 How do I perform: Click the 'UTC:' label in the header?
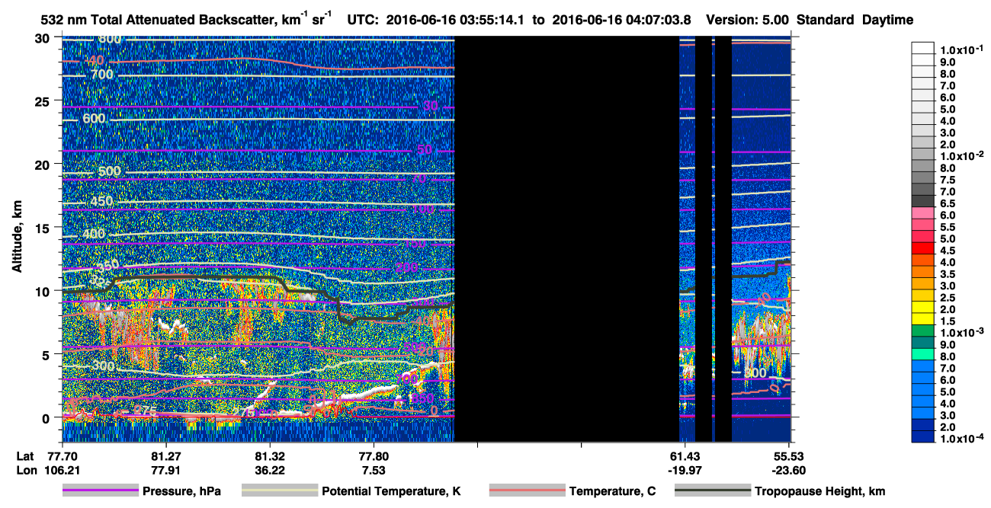tap(362, 21)
